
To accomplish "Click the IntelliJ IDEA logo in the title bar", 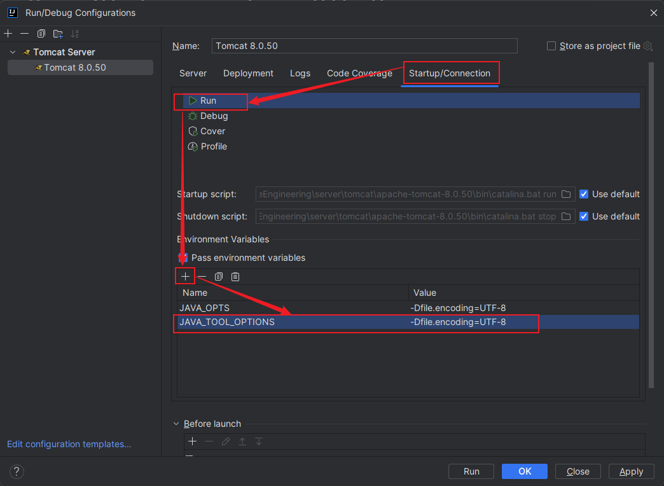I will (13, 13).
